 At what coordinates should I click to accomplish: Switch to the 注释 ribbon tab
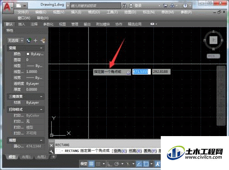coord(34,24)
